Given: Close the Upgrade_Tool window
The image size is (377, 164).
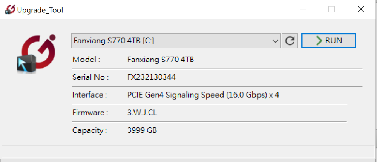Looking at the screenshot, I should tap(361, 10).
